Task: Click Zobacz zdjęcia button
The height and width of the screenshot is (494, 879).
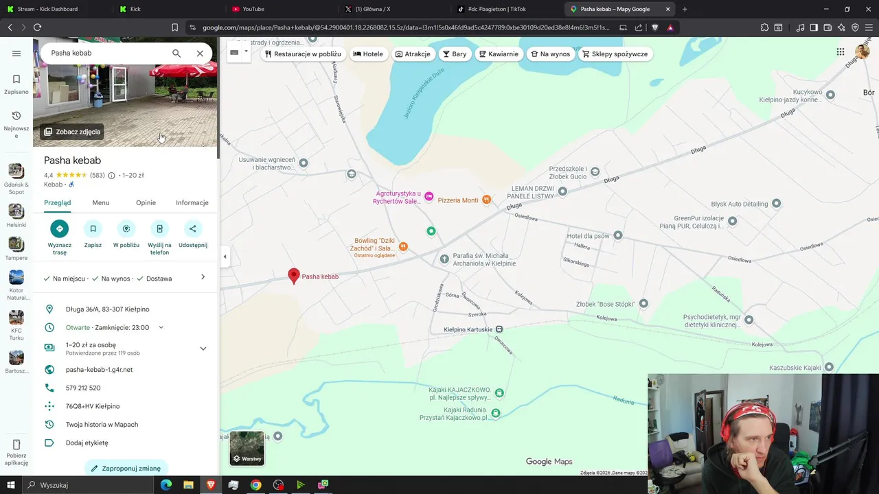Action: click(x=72, y=132)
